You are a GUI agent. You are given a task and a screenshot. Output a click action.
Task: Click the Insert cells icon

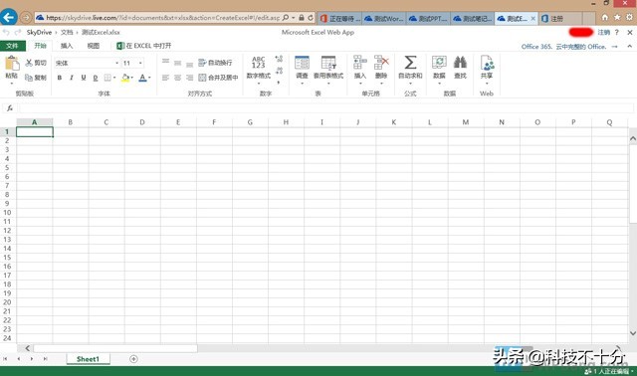click(x=360, y=63)
